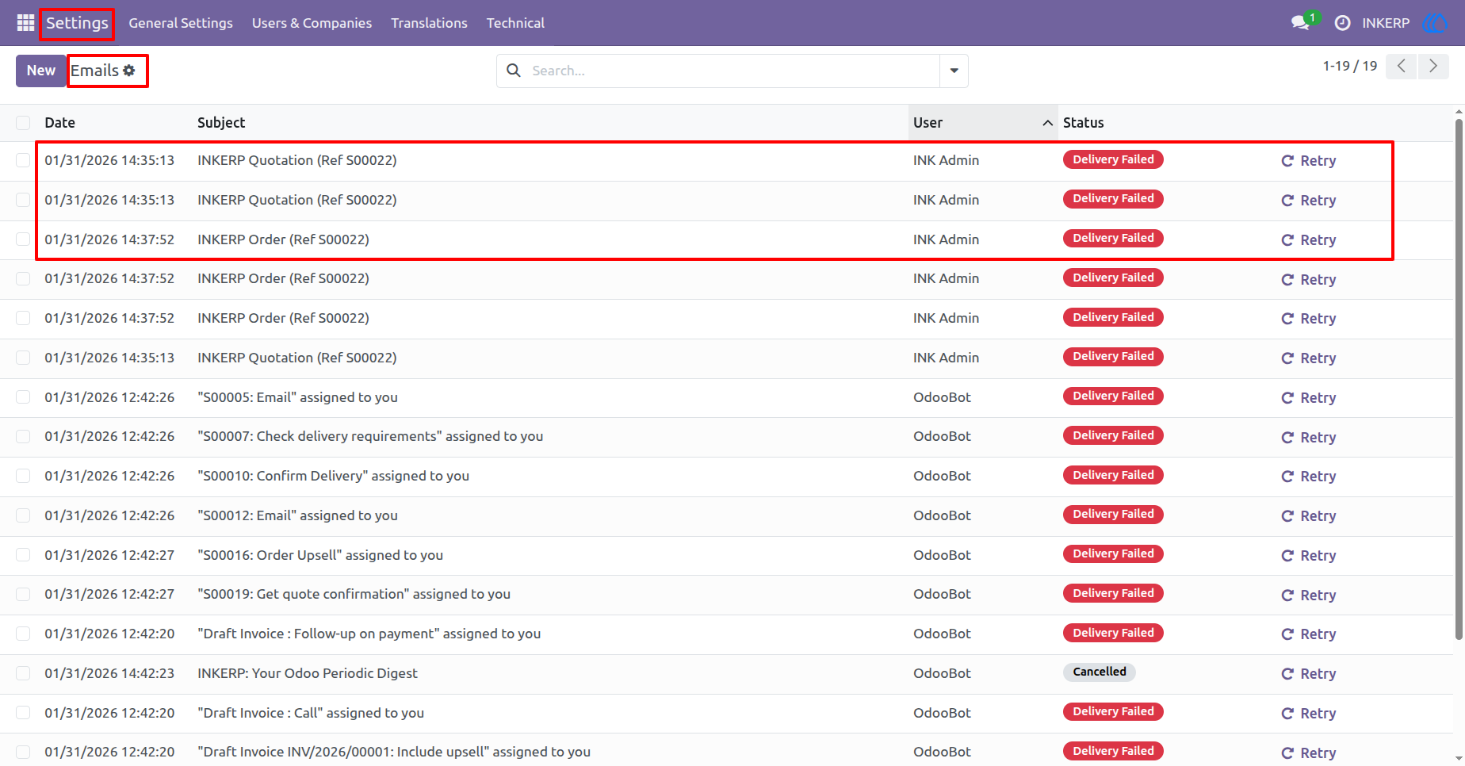
Task: Click the user avatar icon beside INKERP
Action: point(1436,23)
